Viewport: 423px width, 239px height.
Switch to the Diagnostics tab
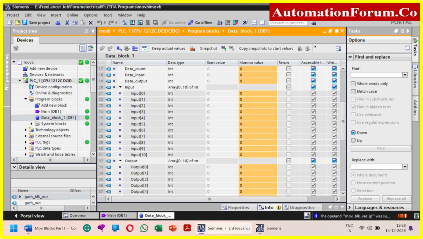302,207
